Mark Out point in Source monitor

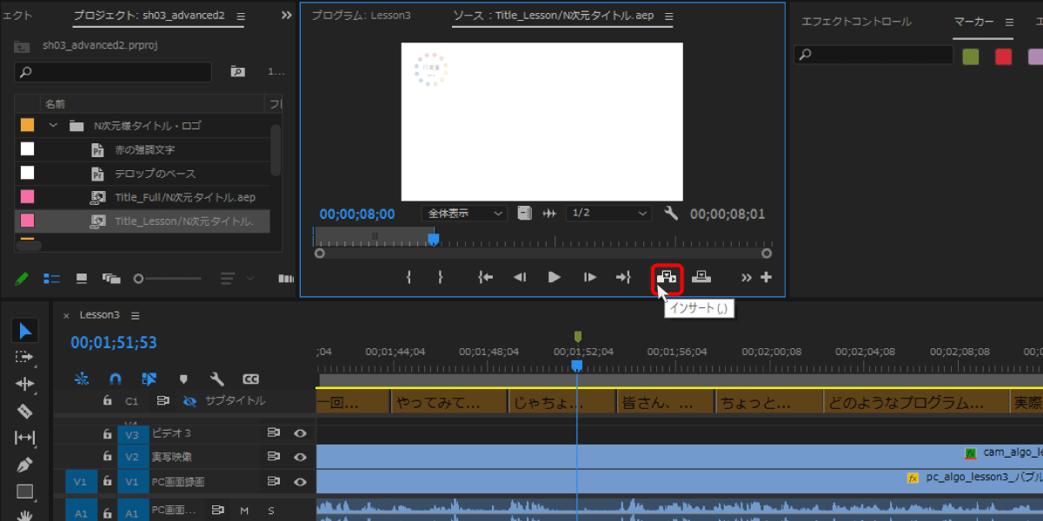[440, 277]
